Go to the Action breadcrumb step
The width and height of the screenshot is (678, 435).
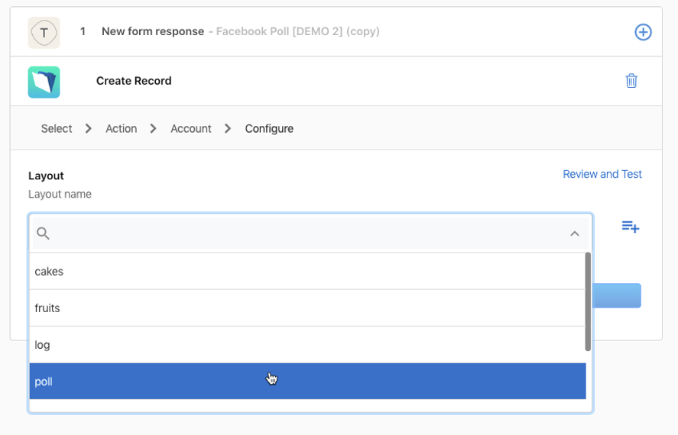pos(121,129)
